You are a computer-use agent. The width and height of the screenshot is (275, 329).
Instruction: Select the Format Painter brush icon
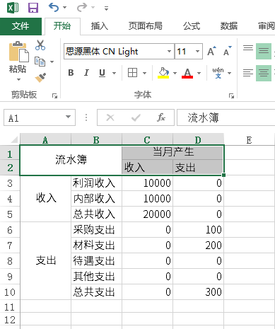(40, 78)
